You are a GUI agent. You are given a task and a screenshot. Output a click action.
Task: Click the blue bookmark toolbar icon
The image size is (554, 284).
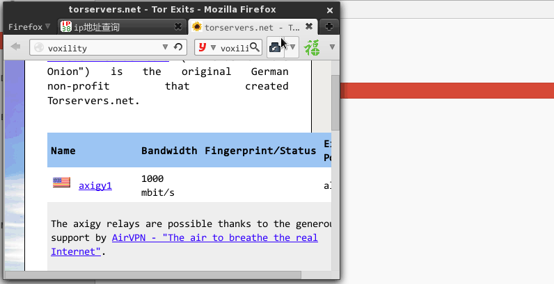[275, 47]
